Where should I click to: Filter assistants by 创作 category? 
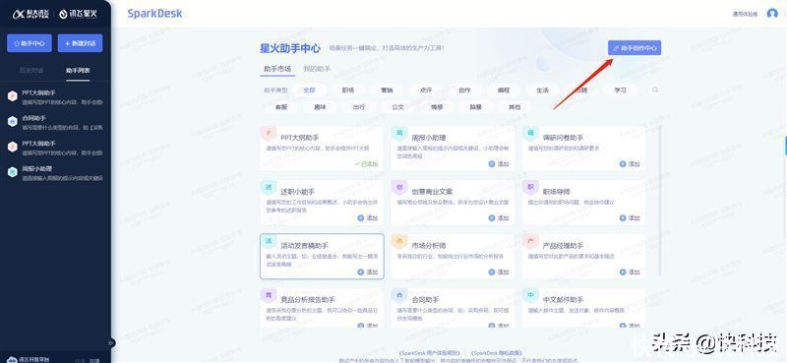464,91
